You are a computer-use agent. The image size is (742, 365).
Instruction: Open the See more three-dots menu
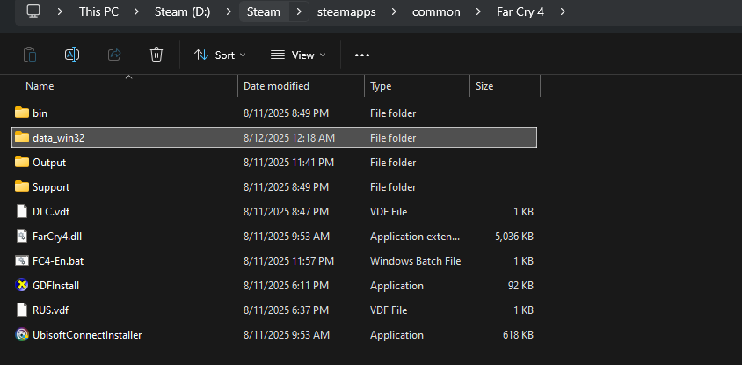tap(362, 55)
